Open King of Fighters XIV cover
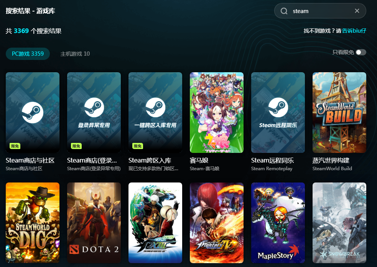The width and height of the screenshot is (377, 267). (217, 223)
